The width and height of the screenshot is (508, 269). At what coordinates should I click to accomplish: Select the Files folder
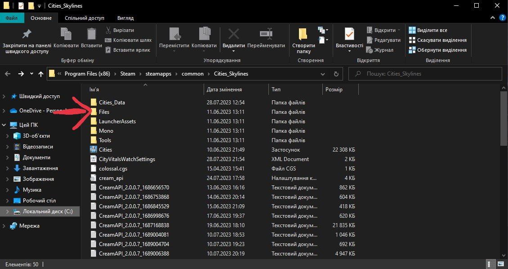(104, 112)
